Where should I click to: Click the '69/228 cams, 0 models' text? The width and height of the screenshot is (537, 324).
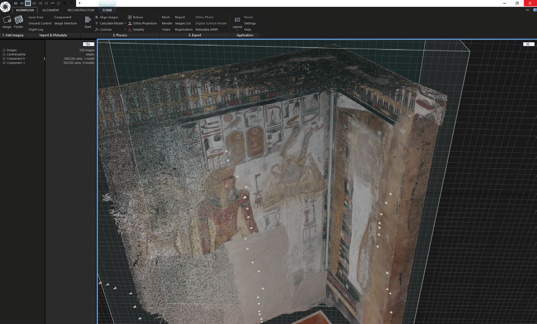click(79, 63)
